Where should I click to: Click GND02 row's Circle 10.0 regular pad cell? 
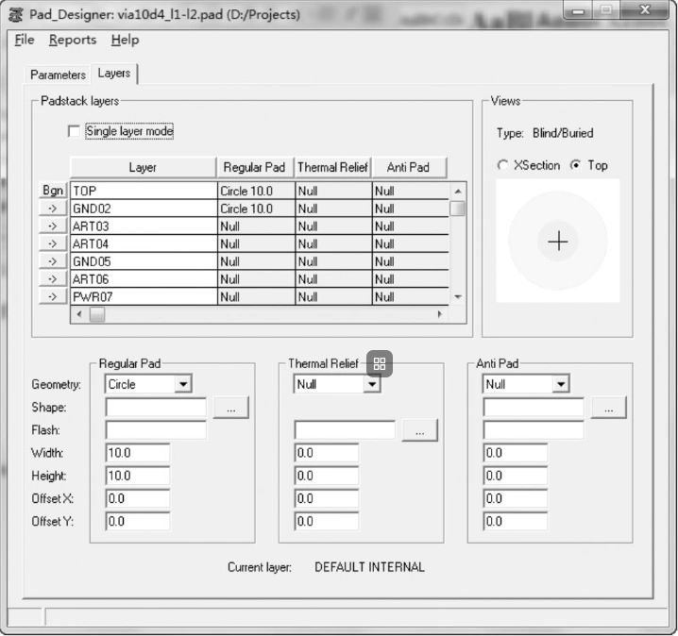click(257, 209)
